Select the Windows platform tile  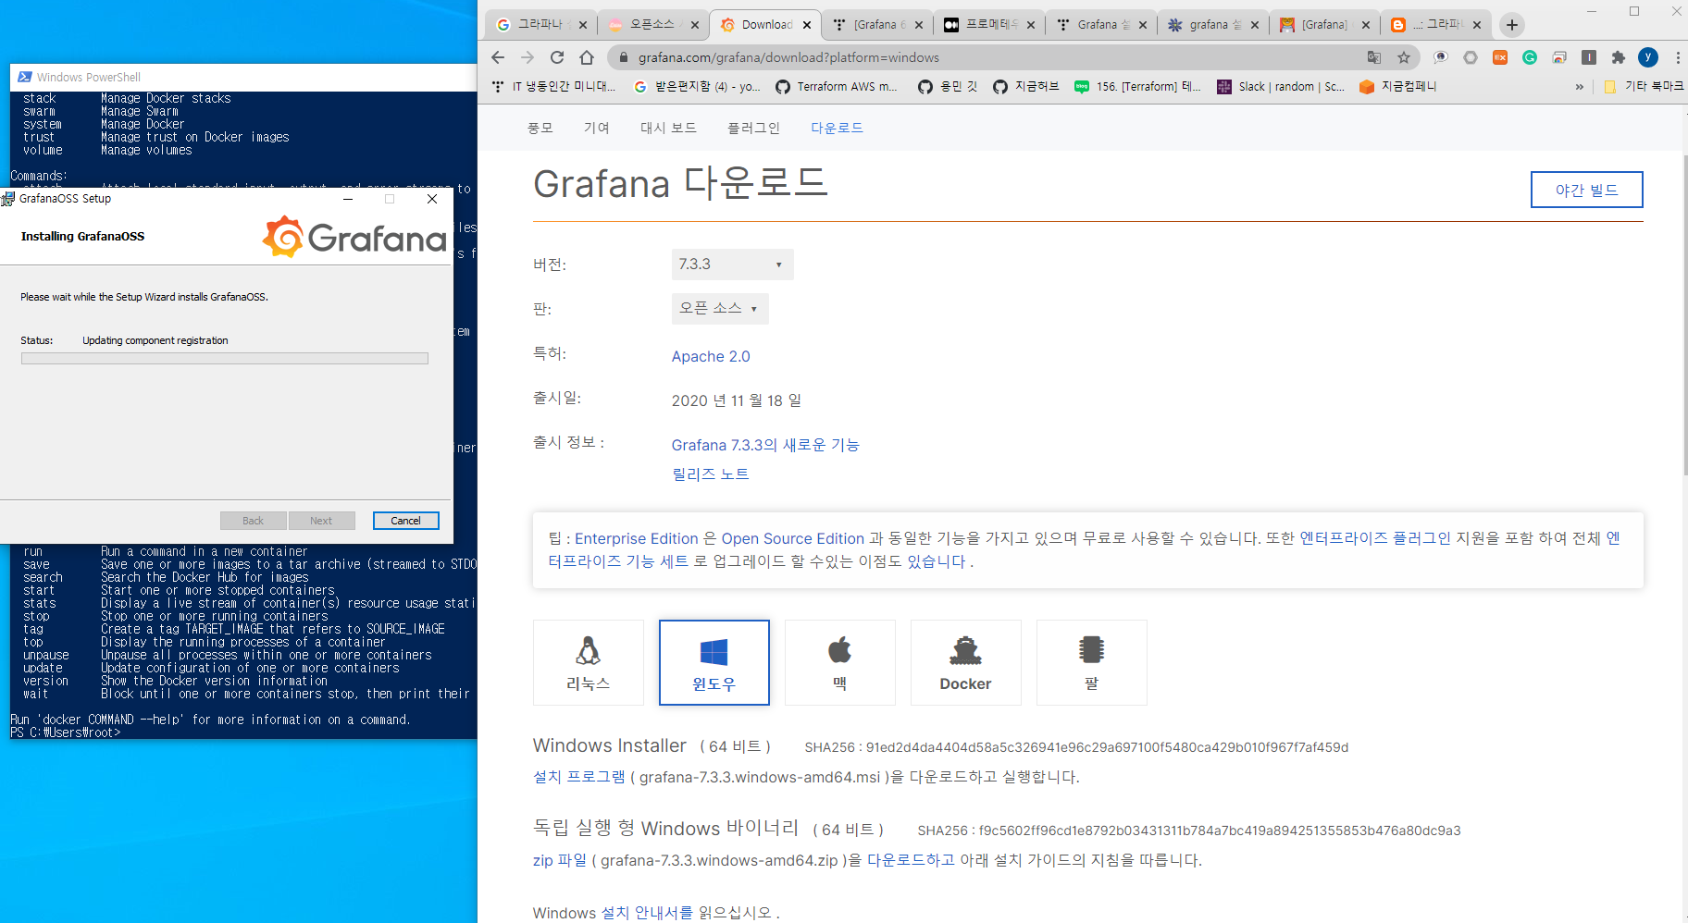click(714, 662)
